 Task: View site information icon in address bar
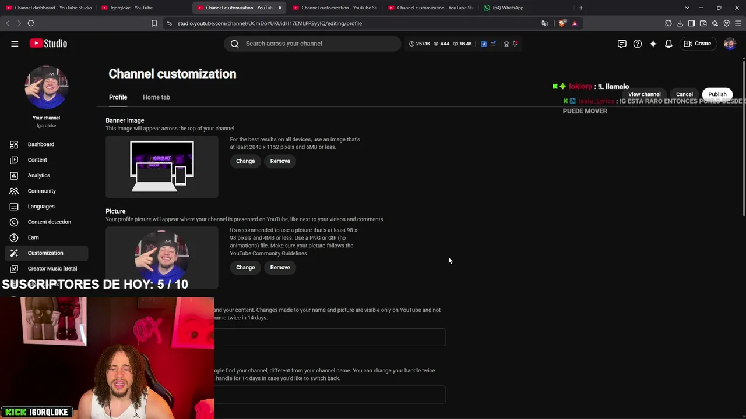(x=169, y=23)
